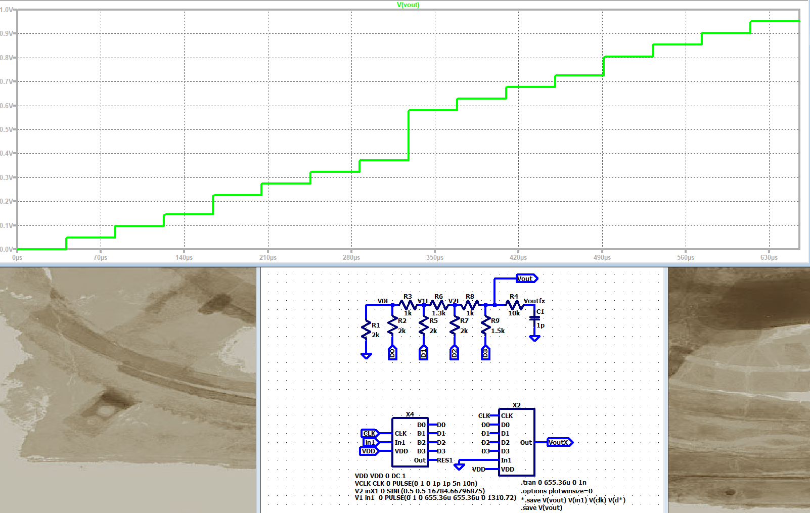Image resolution: width=810 pixels, height=513 pixels.
Task: Click the 350µs label on time axis
Action: point(434,258)
